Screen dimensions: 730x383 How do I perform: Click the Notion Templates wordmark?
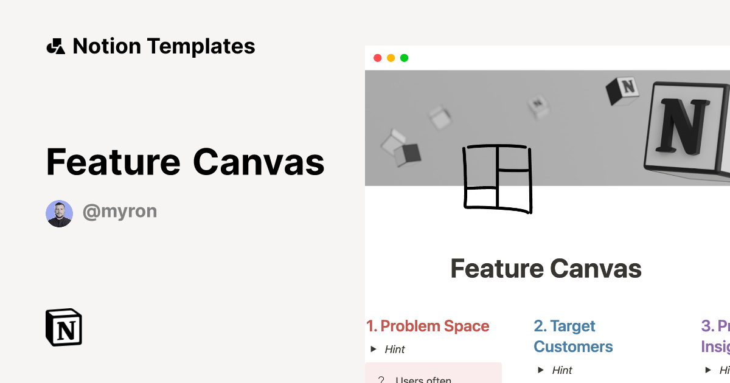[x=164, y=46]
